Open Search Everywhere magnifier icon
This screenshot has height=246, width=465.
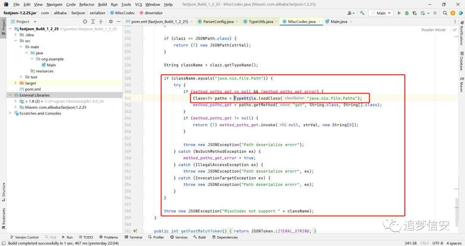(445, 13)
